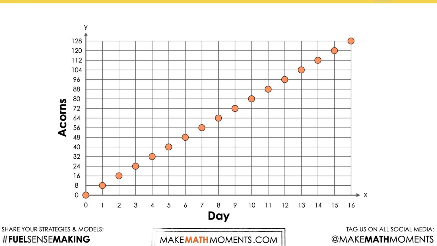
Task: Click the 16 label on the x-axis
Action: [x=351, y=205]
